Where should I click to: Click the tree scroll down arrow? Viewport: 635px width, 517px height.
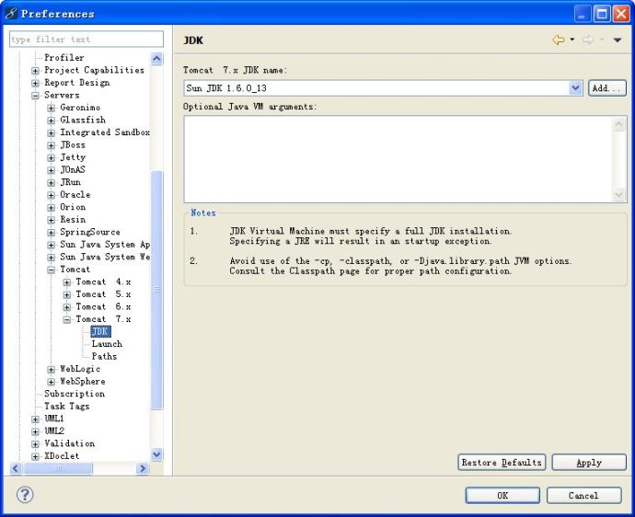pyautogui.click(x=156, y=454)
